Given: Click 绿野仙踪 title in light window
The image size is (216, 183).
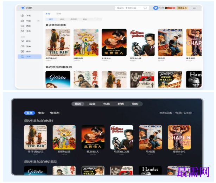Looking at the screenshot, I should pyautogui.click(x=78, y=58).
